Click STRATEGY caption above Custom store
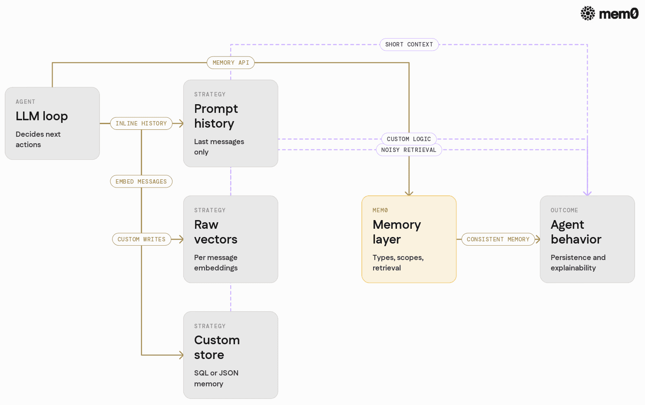 click(210, 326)
